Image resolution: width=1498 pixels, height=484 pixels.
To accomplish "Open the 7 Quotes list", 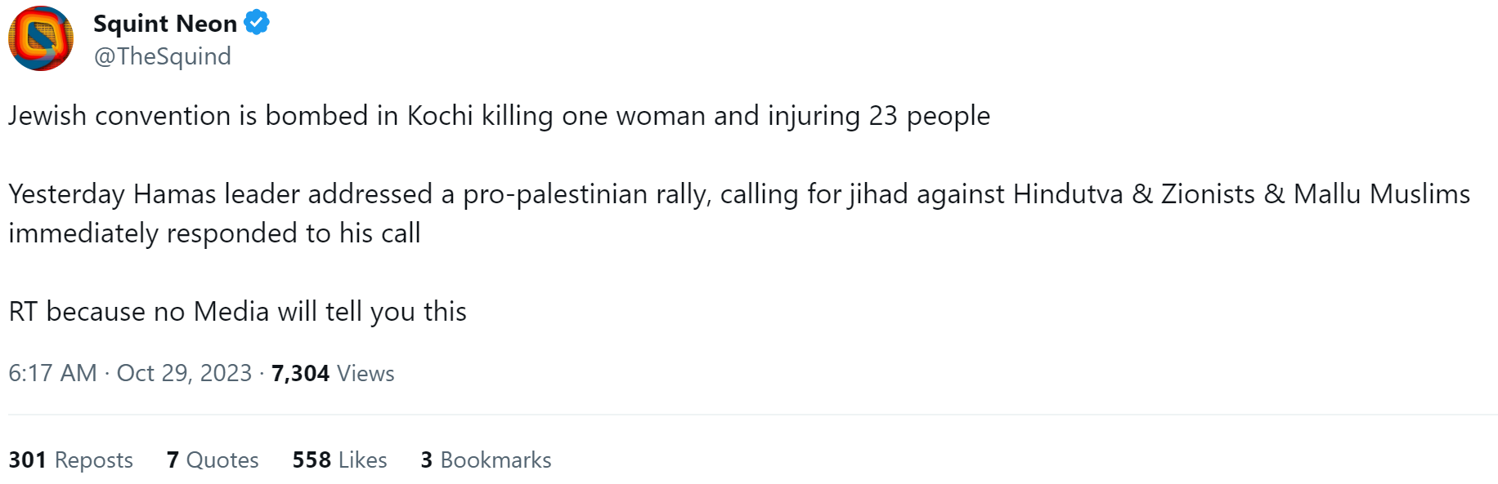I will [x=213, y=460].
